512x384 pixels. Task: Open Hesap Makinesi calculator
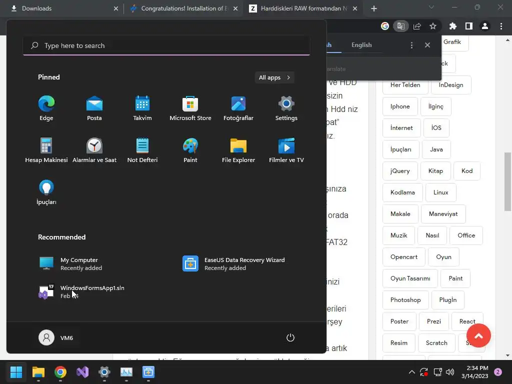click(x=46, y=150)
